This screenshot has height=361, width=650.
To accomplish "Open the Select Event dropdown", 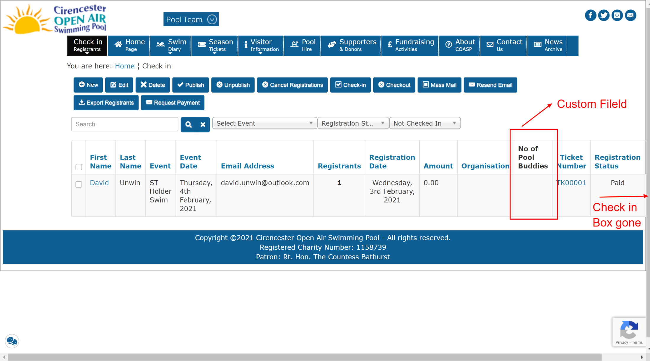I will [x=264, y=123].
